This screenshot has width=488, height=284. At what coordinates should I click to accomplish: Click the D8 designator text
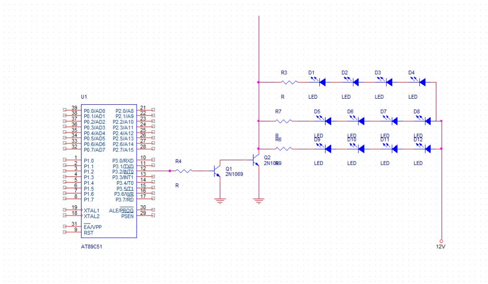(x=417, y=112)
